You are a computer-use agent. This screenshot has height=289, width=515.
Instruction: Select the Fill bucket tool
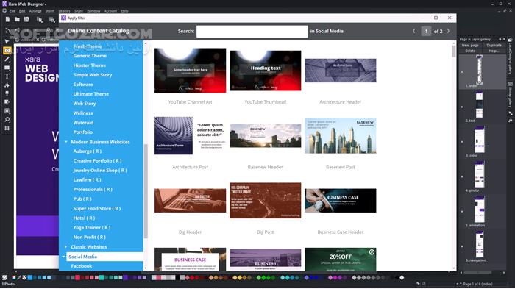click(7, 85)
